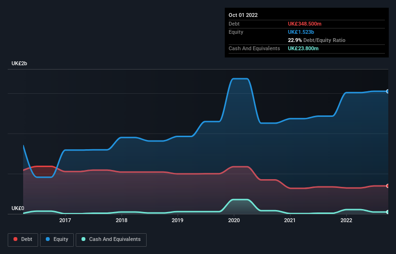Select the 2018 x-axis label

(122, 220)
